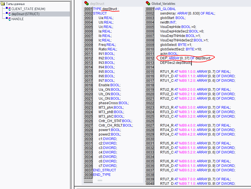Click the Ub:REAL; member line
Screen dimensions: 251x189
point(106,22)
